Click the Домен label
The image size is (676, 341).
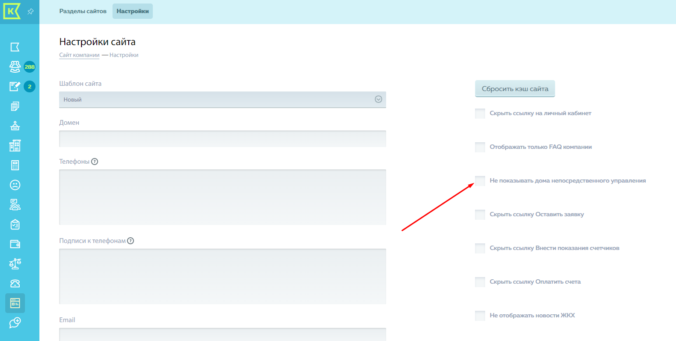(69, 123)
